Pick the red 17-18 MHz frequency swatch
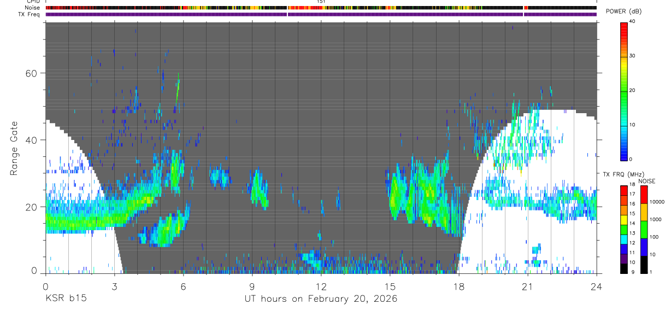Screen dimensions: 671x310 pyautogui.click(x=623, y=191)
